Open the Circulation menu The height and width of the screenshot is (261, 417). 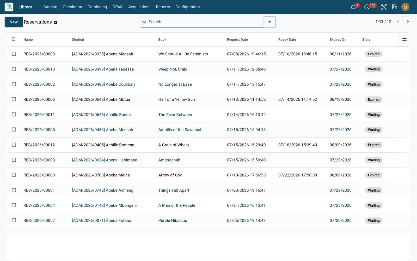[x=72, y=7]
